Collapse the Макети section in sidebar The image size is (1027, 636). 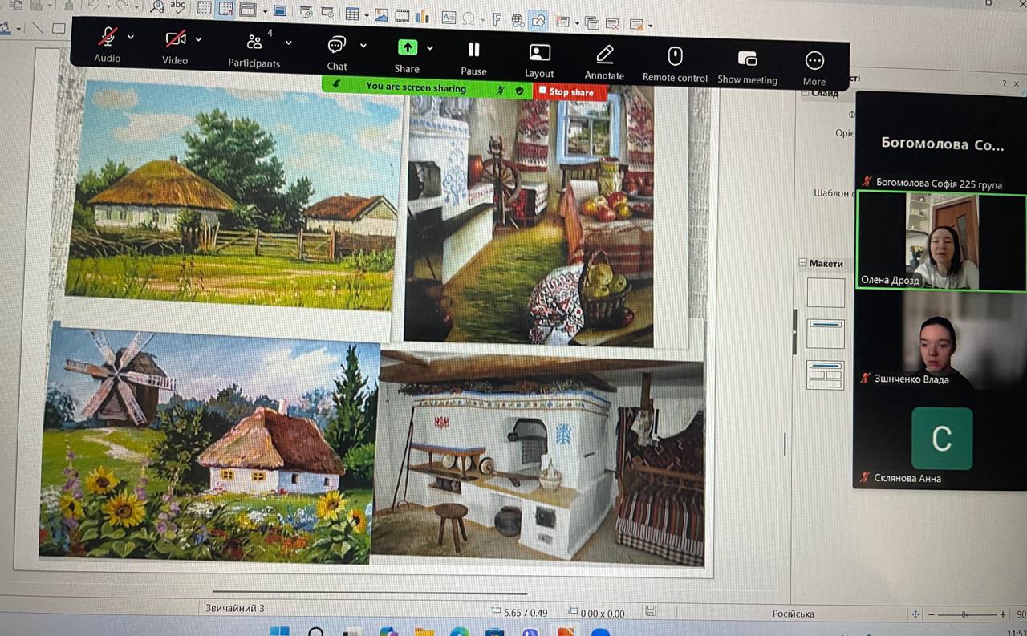click(x=802, y=263)
